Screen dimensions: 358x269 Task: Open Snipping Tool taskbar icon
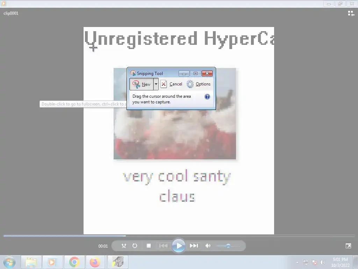tap(118, 262)
